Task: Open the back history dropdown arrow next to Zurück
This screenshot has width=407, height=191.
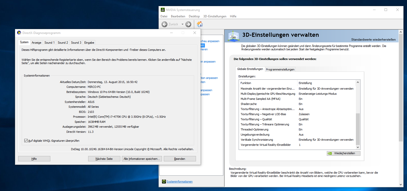Action: coord(182,24)
